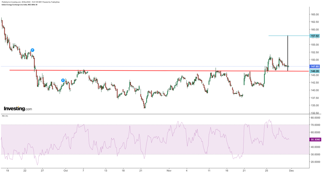Image resolution: width=322 pixels, height=173 pixels.
Task: Click the Nov date axis label
Action: pos(169,170)
